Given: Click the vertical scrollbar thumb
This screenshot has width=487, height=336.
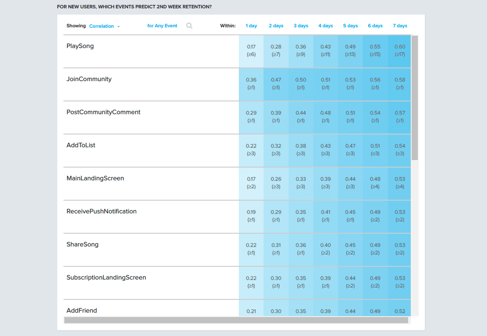Looking at the screenshot, I should [415, 97].
